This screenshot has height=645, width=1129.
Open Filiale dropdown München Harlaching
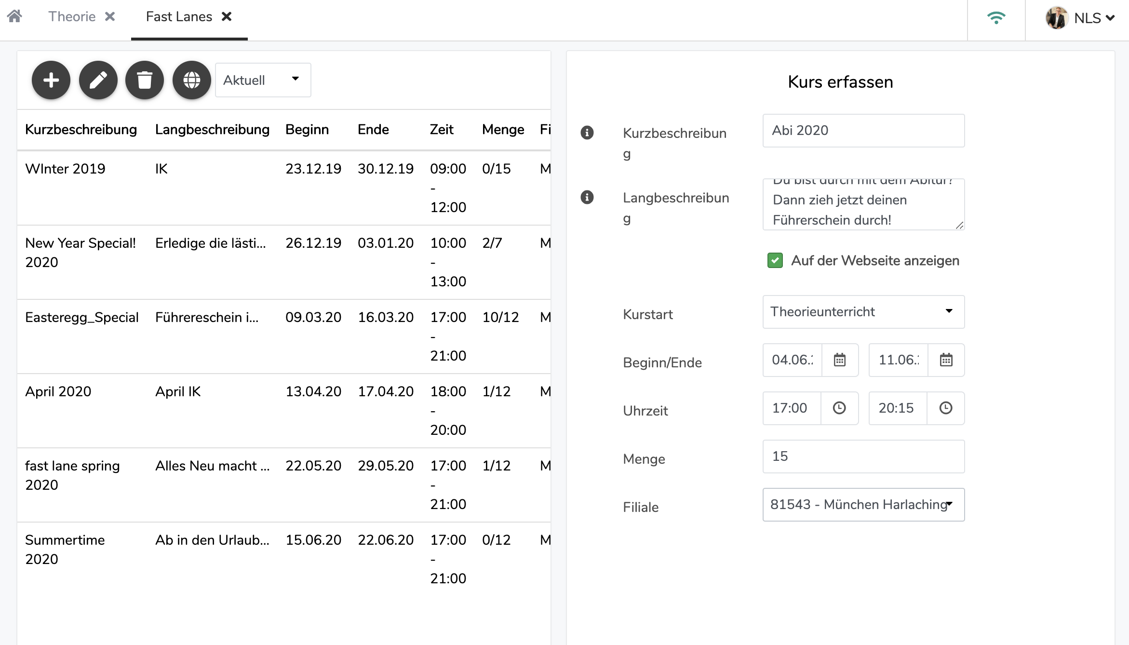tap(863, 505)
